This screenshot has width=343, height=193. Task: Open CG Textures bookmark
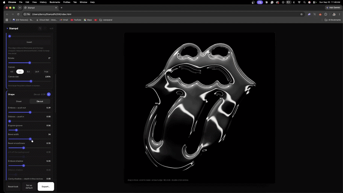pyautogui.click(x=23, y=20)
